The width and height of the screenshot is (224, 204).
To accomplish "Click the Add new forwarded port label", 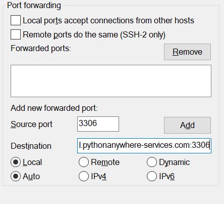I will [x=54, y=108].
